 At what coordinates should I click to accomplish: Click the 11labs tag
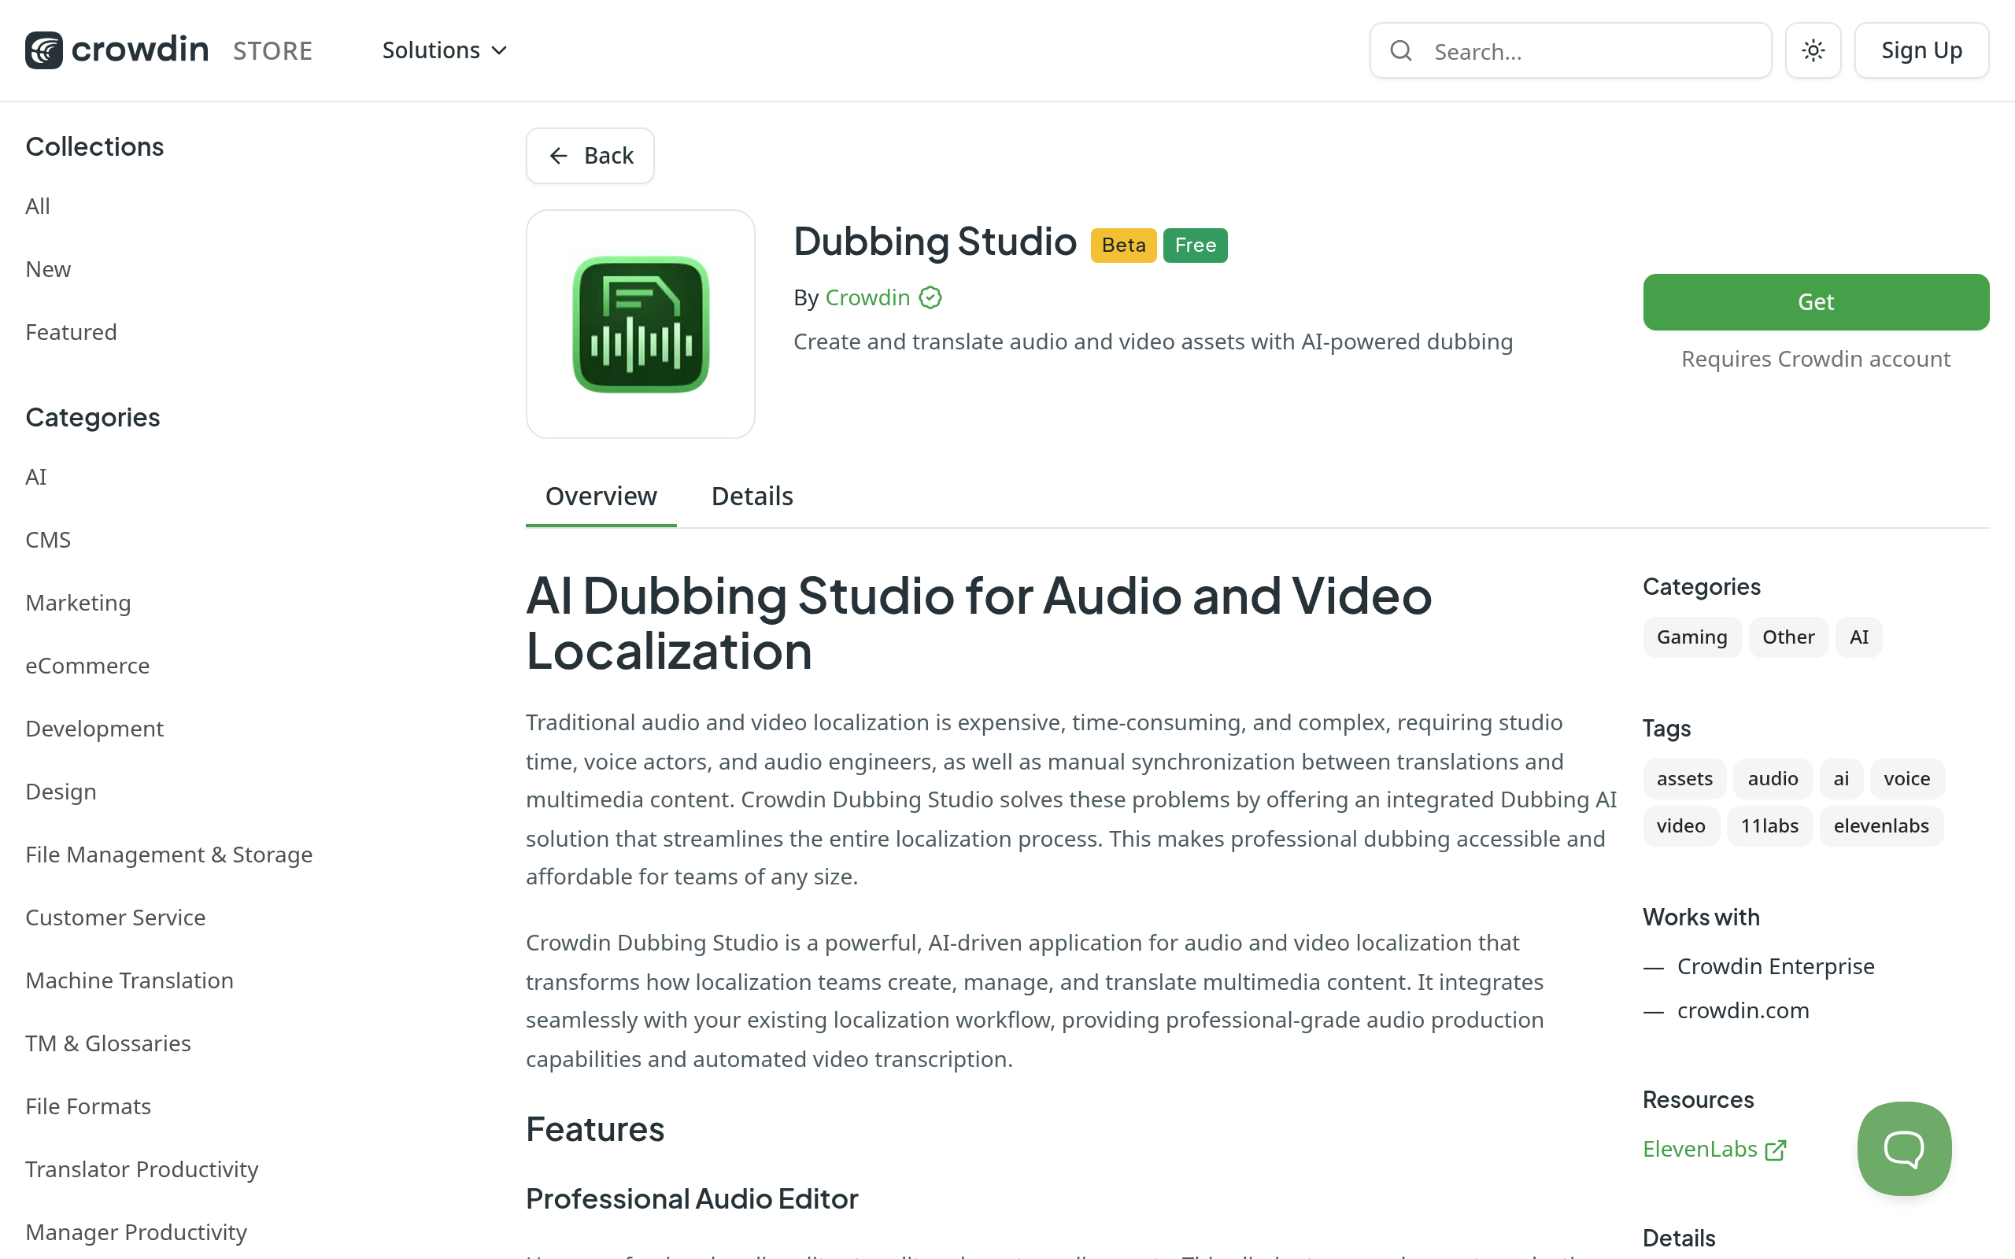[x=1769, y=826]
